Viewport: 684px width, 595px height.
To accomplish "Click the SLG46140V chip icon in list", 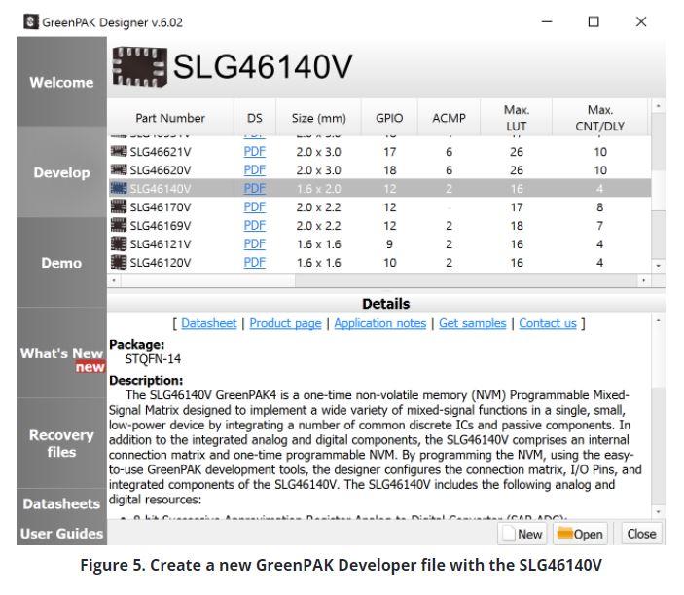I will coord(119,188).
